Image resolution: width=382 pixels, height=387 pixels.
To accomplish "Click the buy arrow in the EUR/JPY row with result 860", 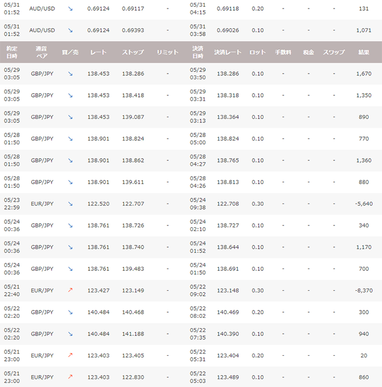I will coord(70,377).
